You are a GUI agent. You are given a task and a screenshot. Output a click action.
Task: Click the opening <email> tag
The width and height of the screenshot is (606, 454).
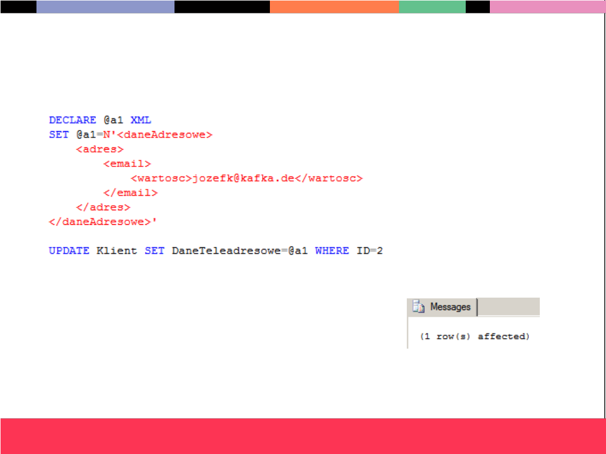[x=127, y=164]
